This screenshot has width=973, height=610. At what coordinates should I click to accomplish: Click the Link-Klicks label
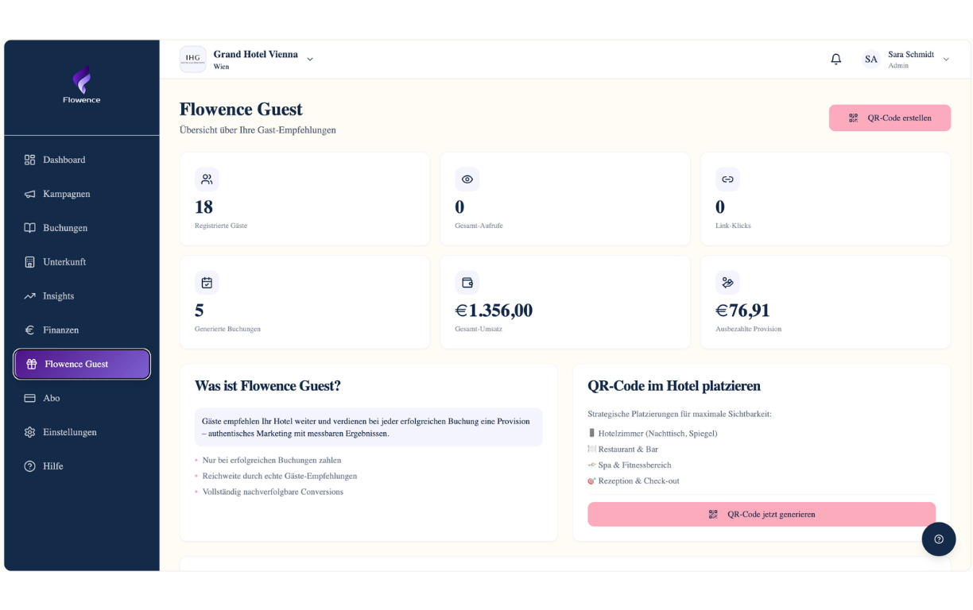(x=733, y=226)
